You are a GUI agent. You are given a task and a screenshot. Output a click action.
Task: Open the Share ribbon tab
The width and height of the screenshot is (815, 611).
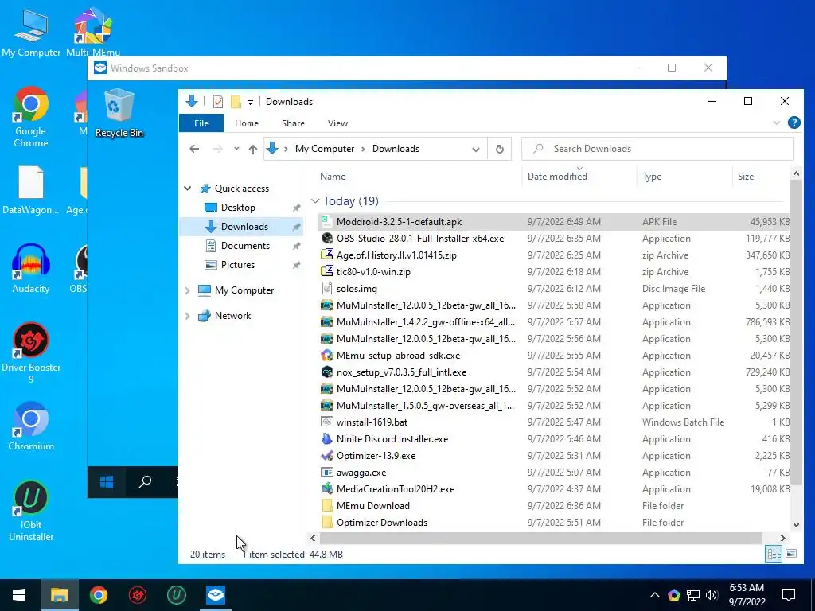pyautogui.click(x=293, y=123)
